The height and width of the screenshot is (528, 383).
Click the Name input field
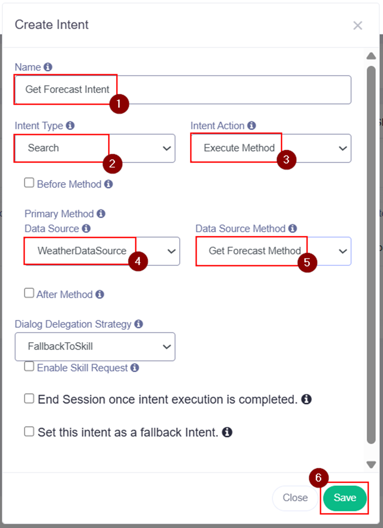(x=232, y=90)
